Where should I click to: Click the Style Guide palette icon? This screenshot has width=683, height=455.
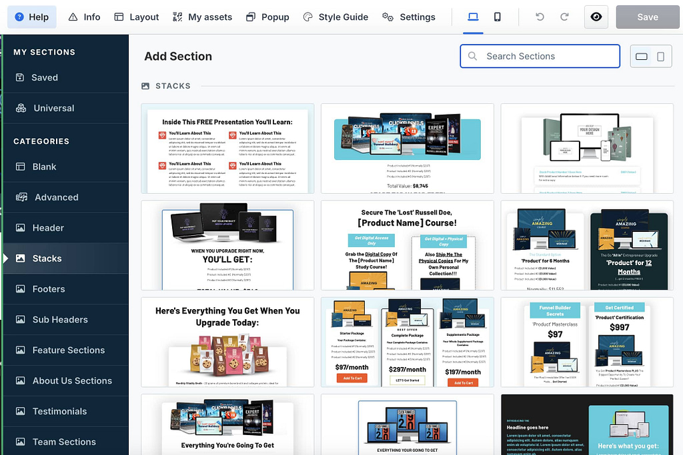click(x=308, y=17)
